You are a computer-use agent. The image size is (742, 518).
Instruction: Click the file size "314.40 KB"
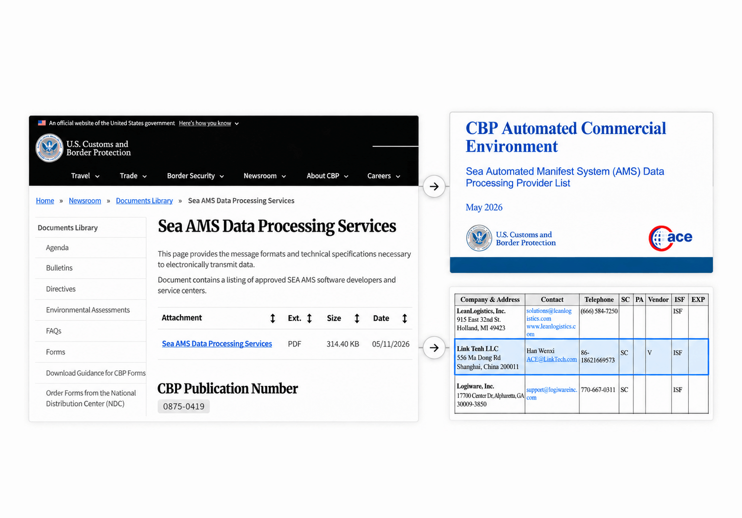tap(343, 344)
